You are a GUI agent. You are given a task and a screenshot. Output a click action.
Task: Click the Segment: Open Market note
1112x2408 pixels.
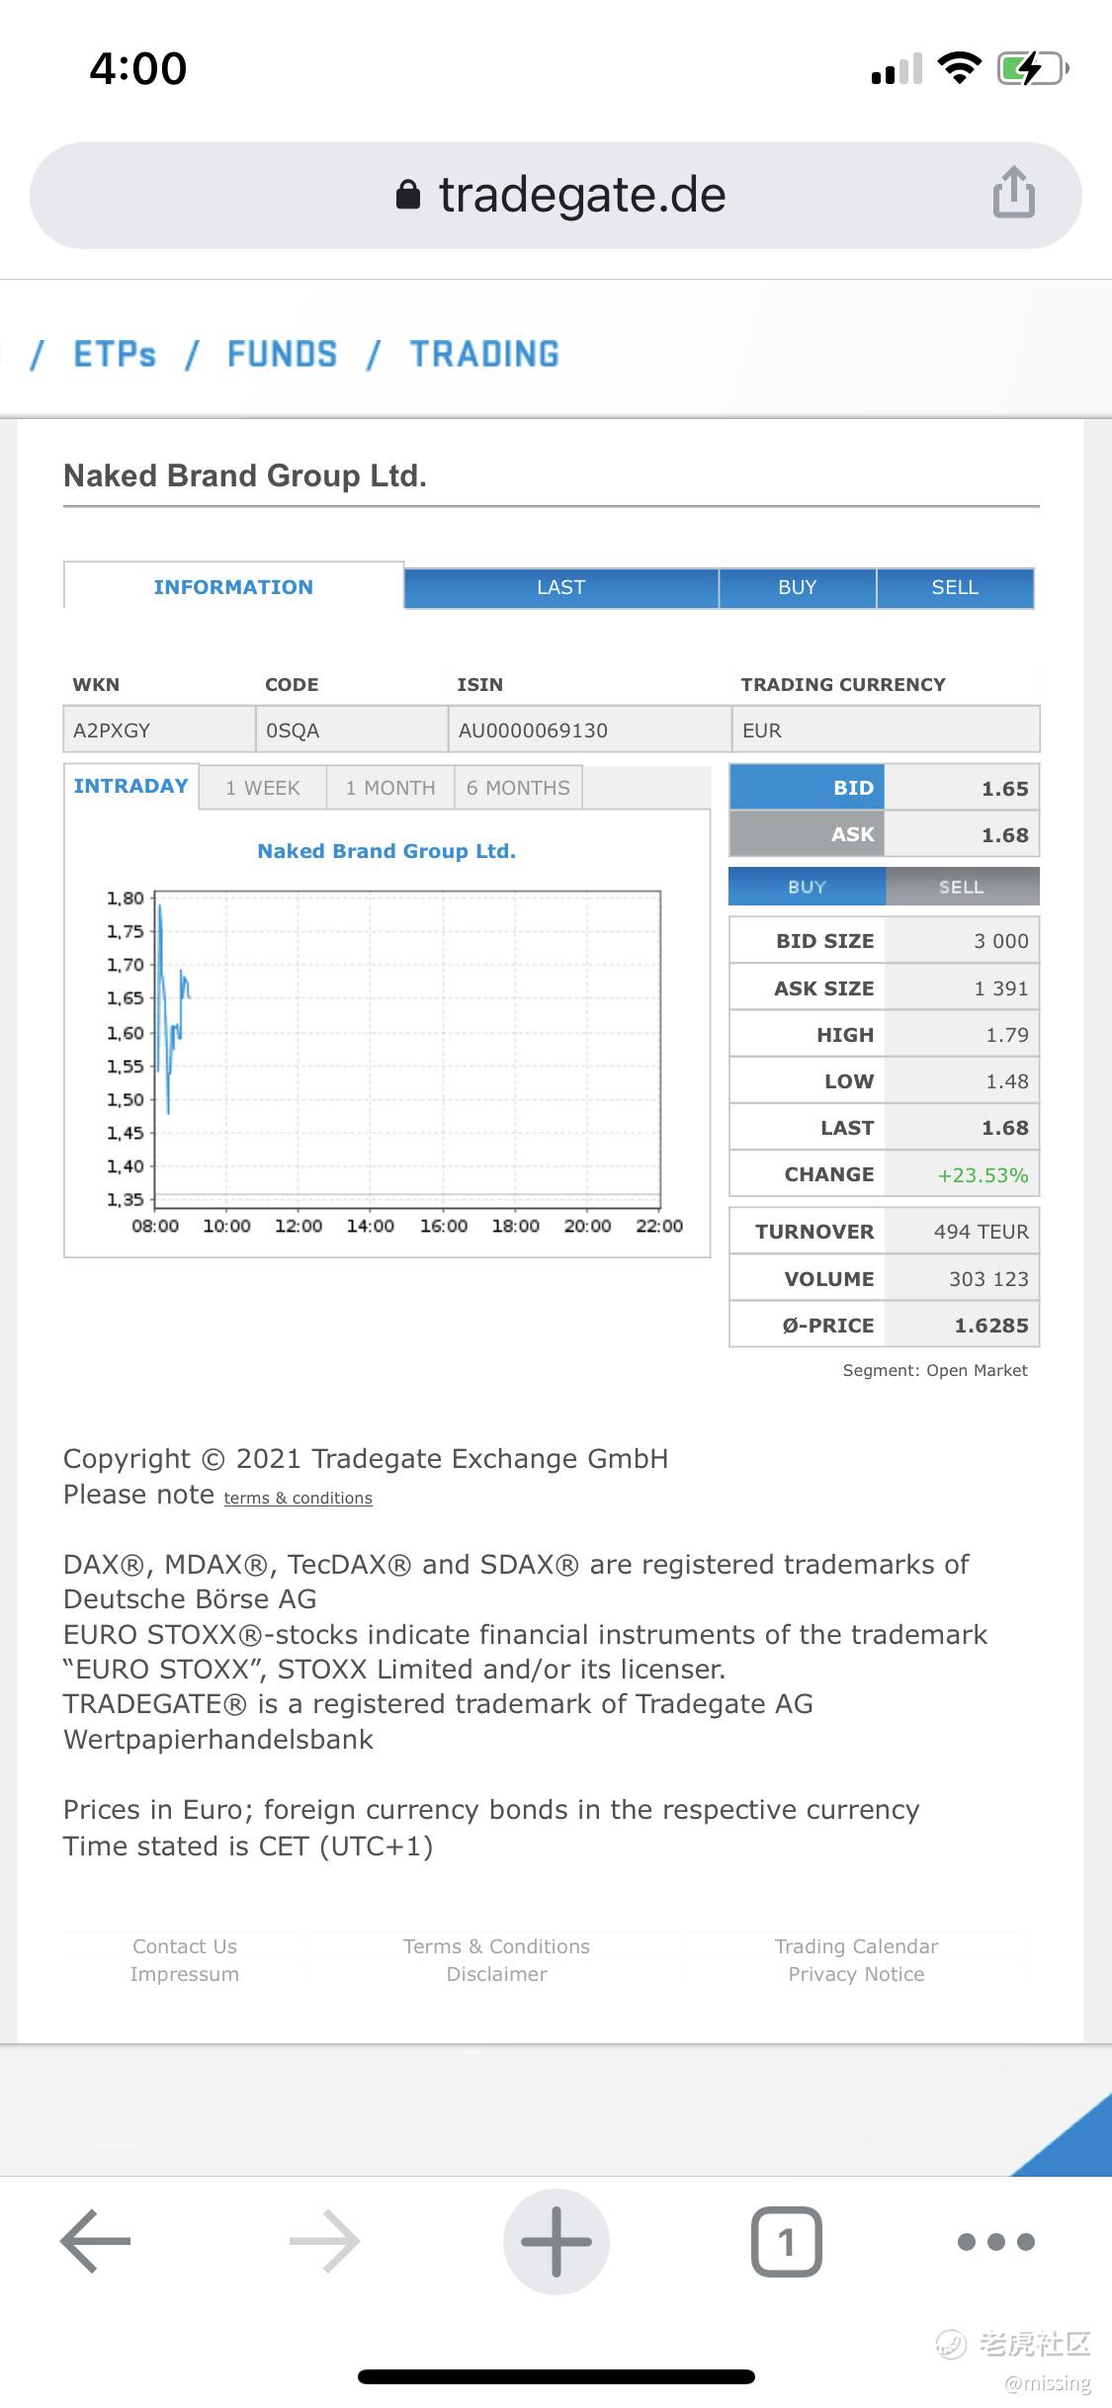[935, 1370]
